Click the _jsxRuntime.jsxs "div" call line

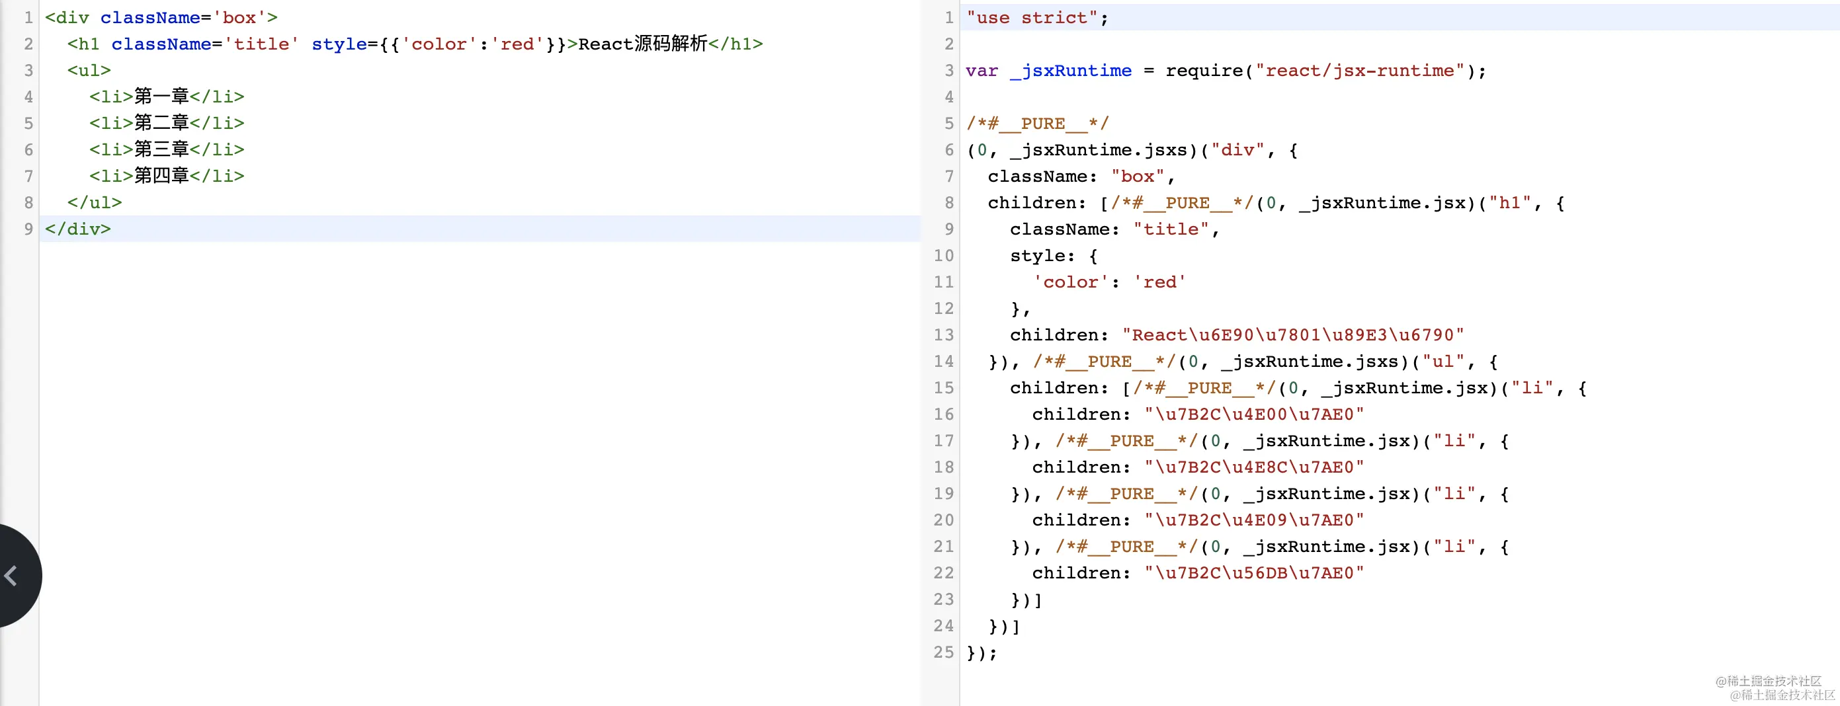tap(1132, 149)
